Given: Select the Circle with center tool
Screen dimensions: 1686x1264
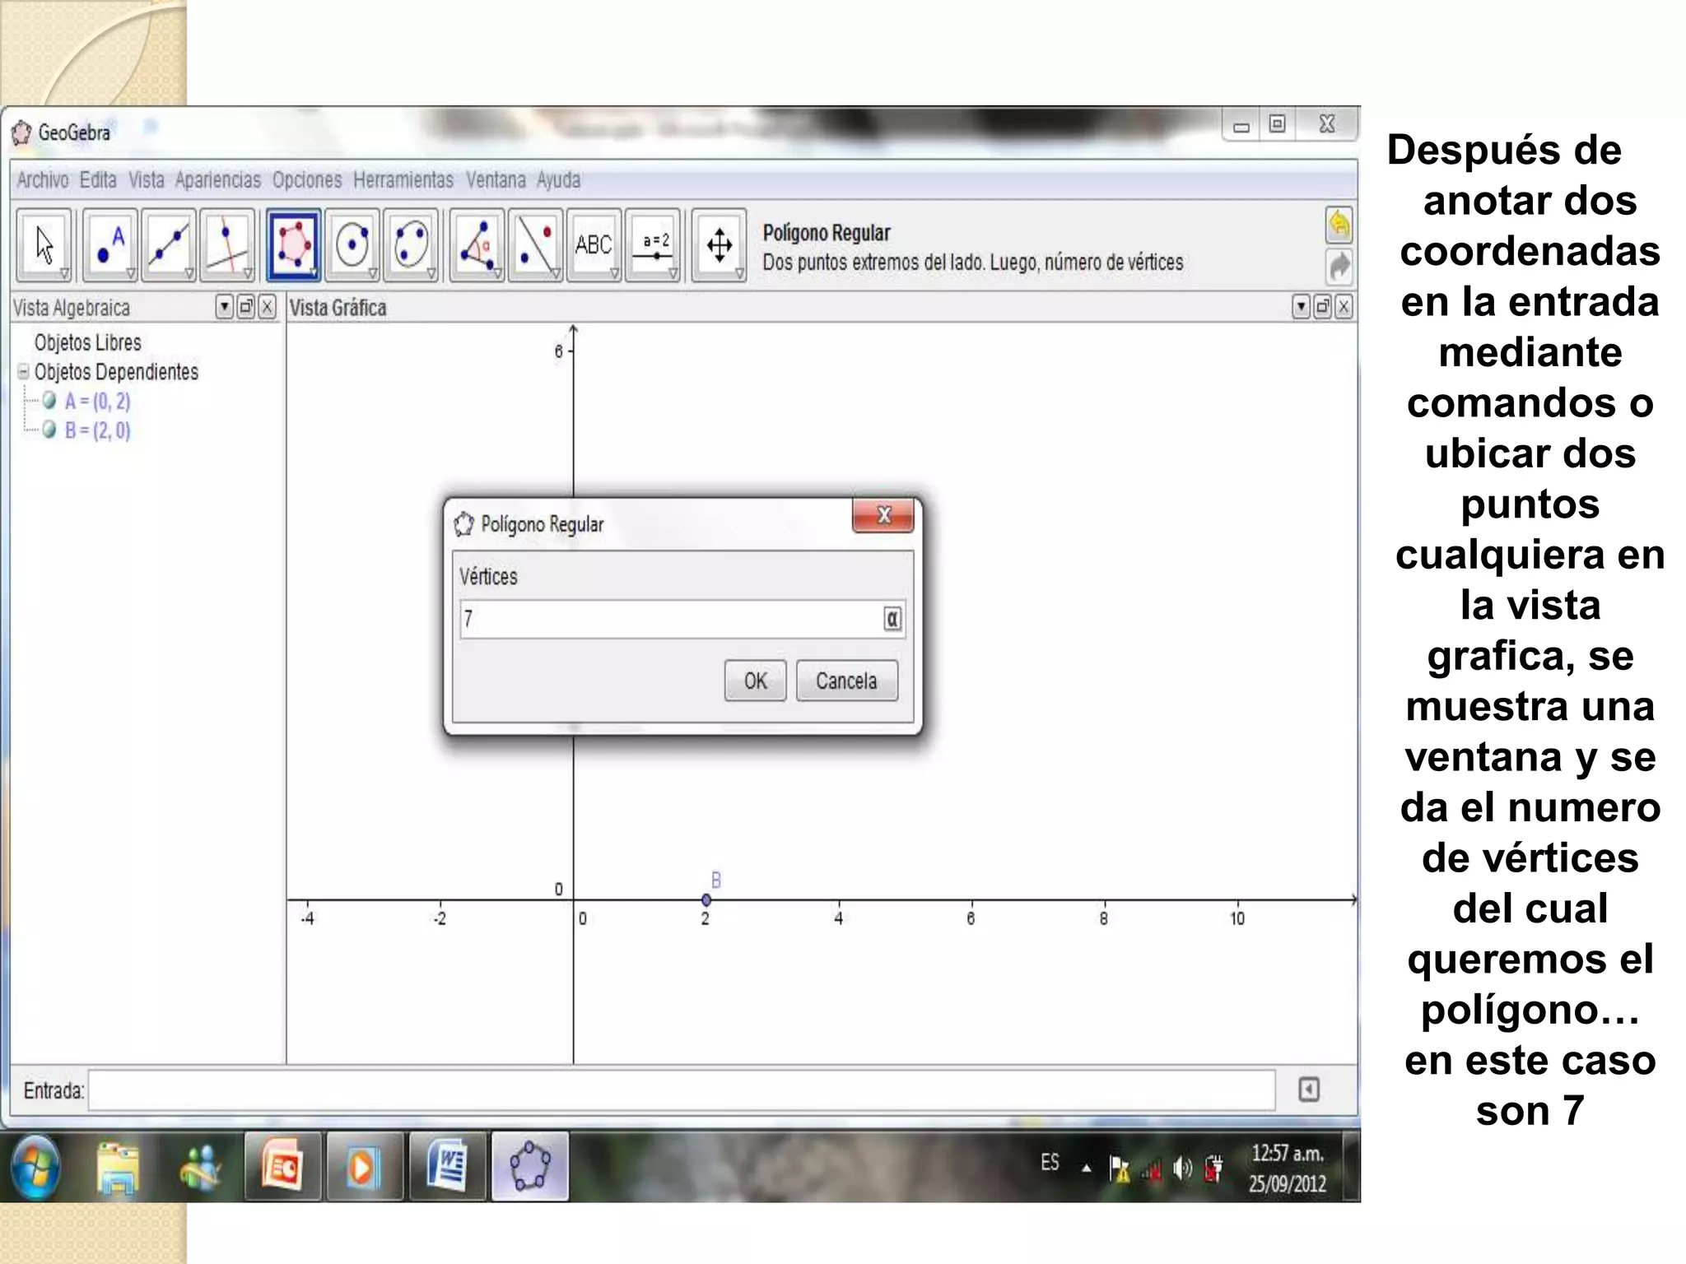Looking at the screenshot, I should pos(352,244).
